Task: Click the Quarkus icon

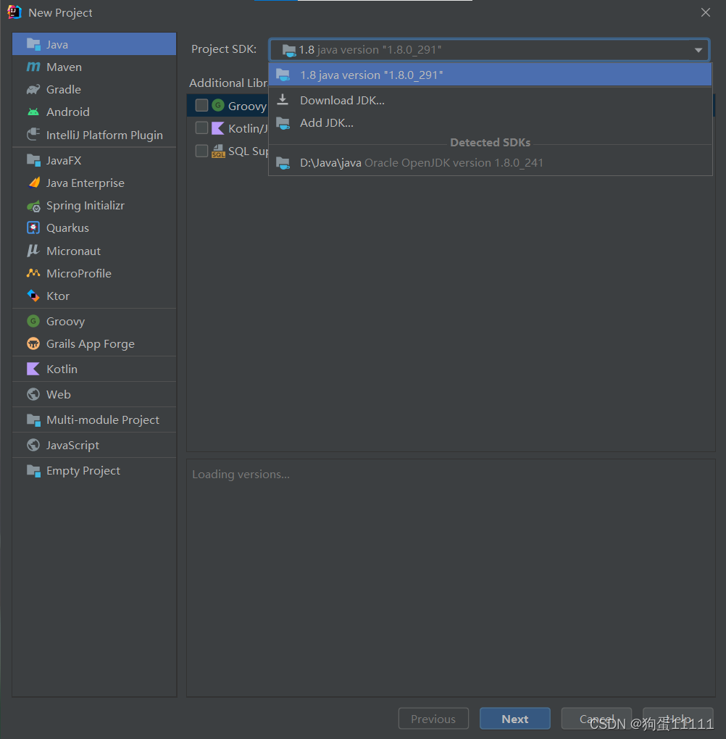Action: [33, 228]
